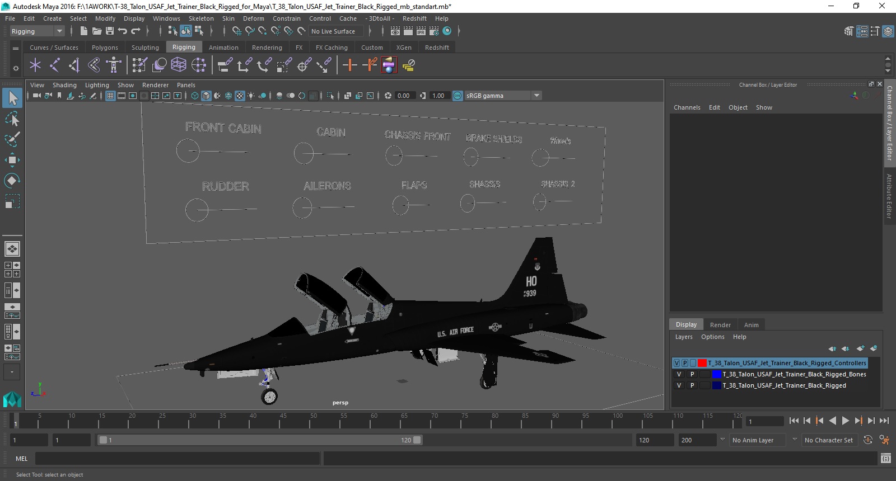896x481 pixels.
Task: Click the time range slider bar
Action: click(x=260, y=440)
